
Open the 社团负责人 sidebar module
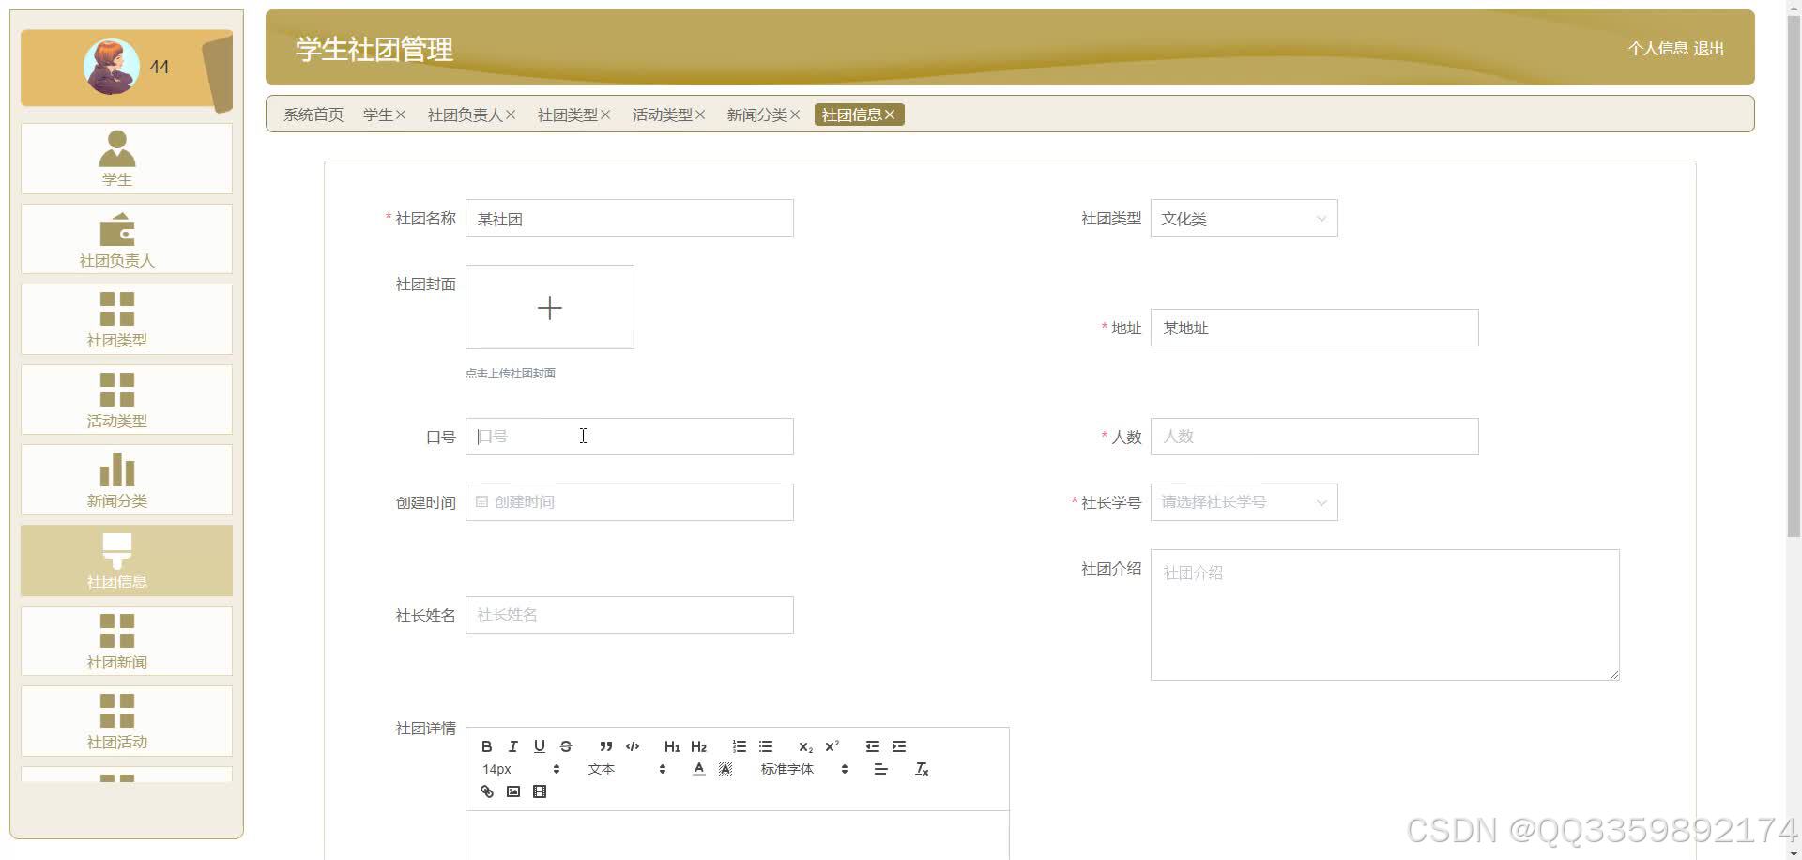[x=127, y=239]
